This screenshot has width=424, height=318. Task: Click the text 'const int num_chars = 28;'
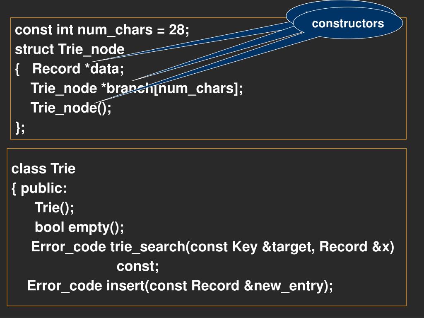click(x=102, y=30)
